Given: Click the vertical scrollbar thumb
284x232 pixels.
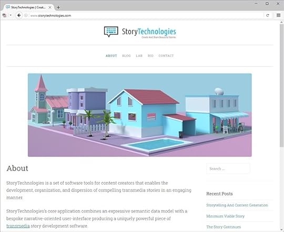Looking at the screenshot, I should (x=282, y=85).
